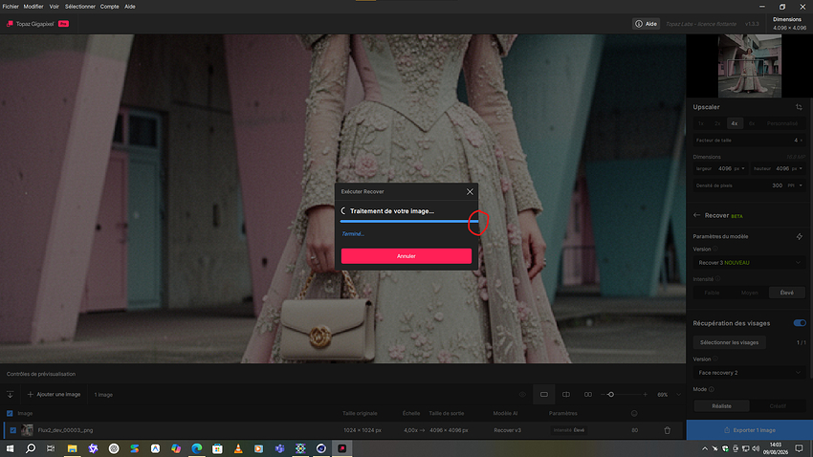
Task: Select the side-by-side view layout icon
Action: [588, 394]
